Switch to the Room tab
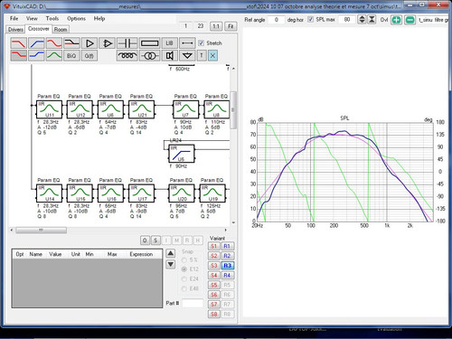Screen dimensions: 452x339 point(61,30)
